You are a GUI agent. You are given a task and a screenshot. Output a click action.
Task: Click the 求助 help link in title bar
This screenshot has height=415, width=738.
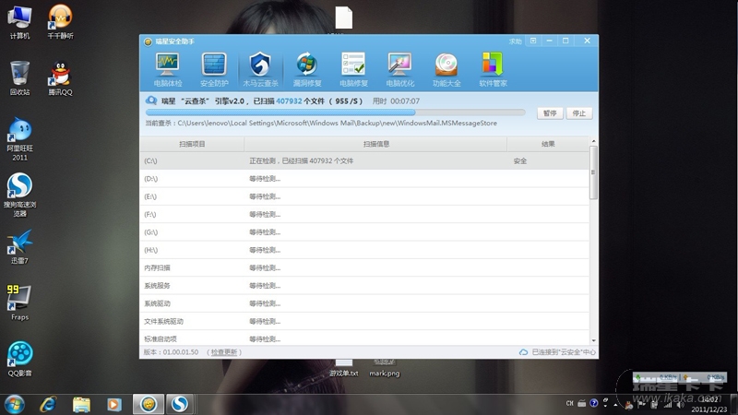point(515,41)
